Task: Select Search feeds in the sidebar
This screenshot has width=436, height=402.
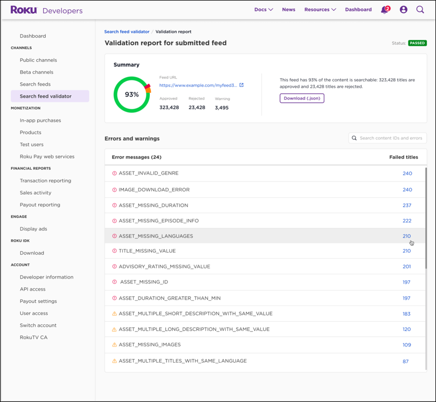Action: [35, 84]
